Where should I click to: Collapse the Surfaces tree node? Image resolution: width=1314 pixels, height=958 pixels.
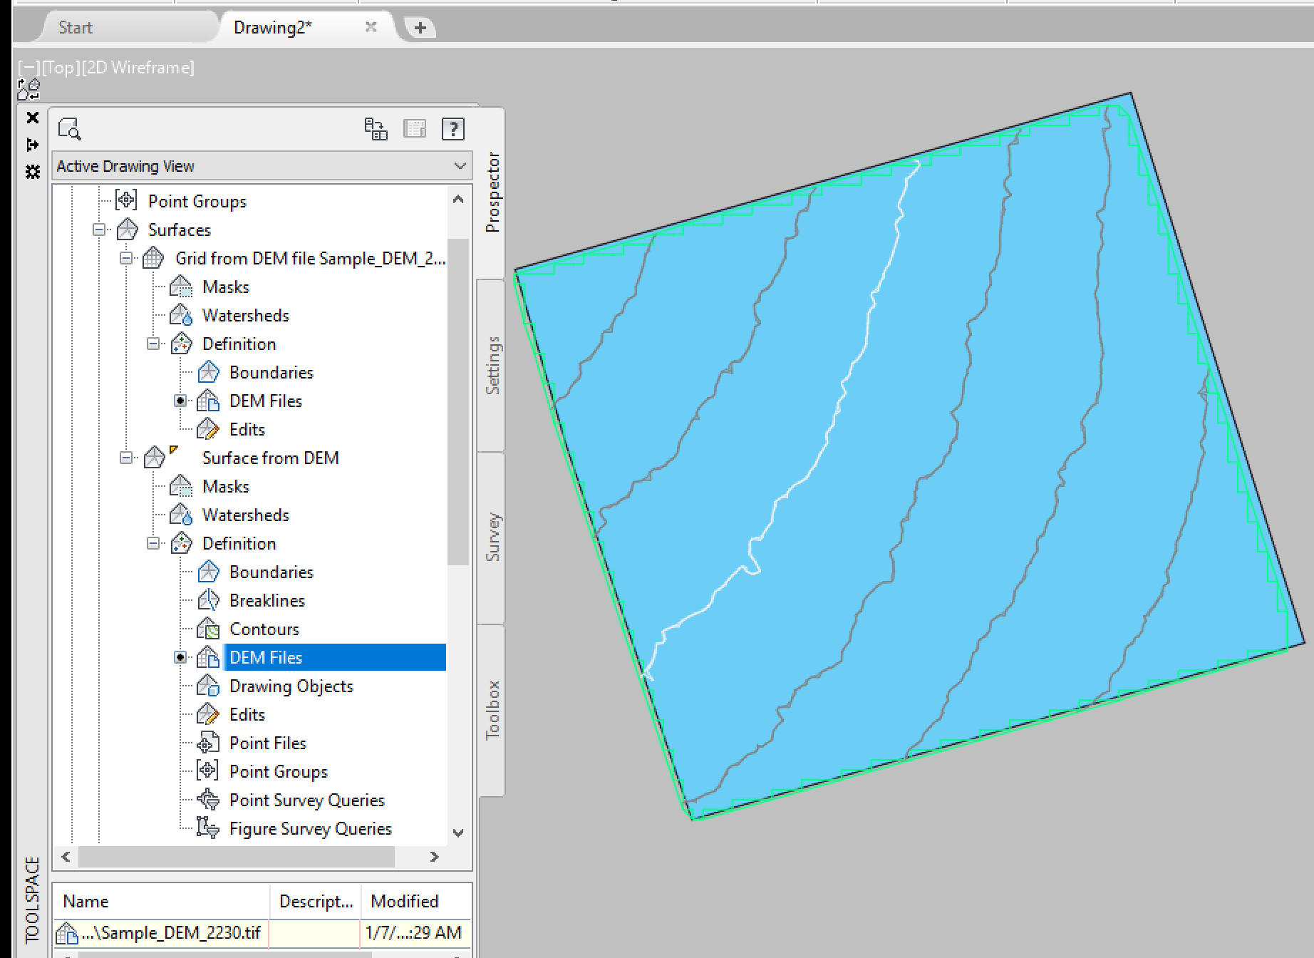pos(99,230)
